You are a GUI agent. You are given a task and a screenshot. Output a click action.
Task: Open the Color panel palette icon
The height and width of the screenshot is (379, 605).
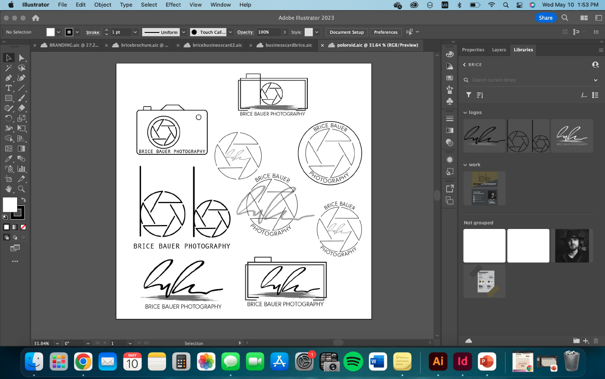tap(450, 54)
